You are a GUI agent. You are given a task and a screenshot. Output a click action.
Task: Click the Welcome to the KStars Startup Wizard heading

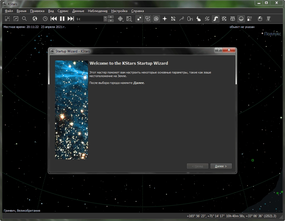click(x=129, y=63)
